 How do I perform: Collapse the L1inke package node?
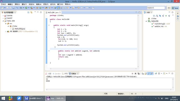click(x=8, y=26)
